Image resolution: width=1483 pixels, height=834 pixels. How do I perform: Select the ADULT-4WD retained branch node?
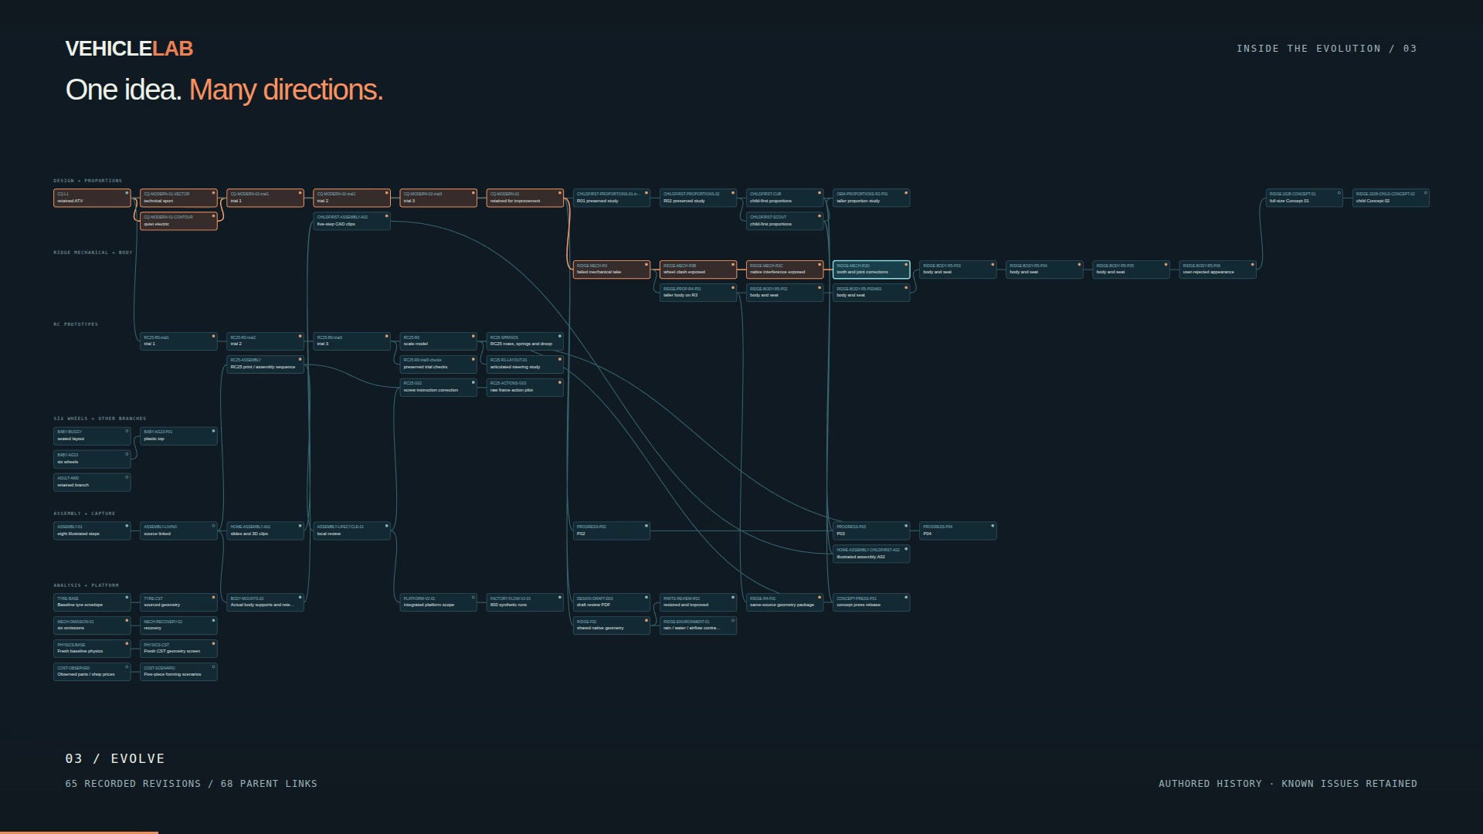92,483
